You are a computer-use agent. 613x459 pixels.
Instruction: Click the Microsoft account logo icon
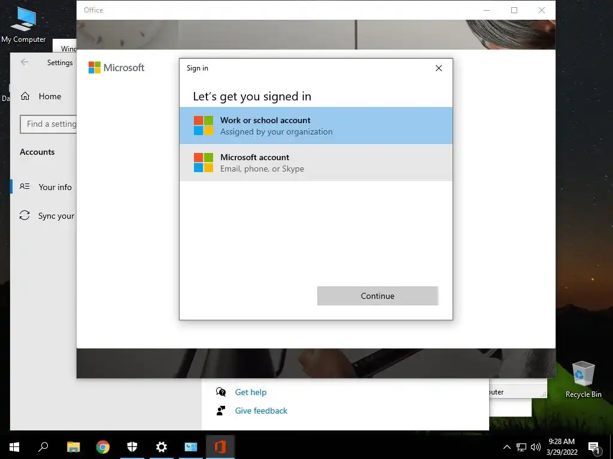click(x=204, y=163)
